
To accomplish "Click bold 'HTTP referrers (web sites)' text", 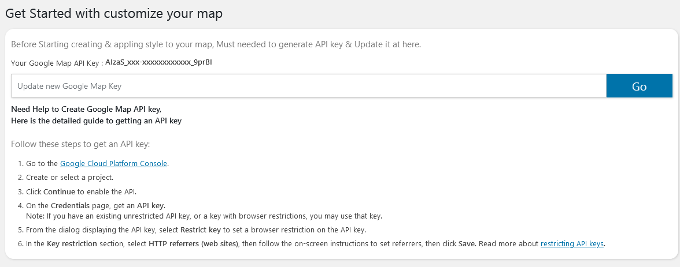I will pyautogui.click(x=193, y=243).
